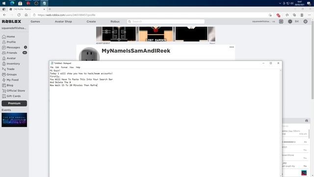Open the Windows Start menu

point(4,3)
